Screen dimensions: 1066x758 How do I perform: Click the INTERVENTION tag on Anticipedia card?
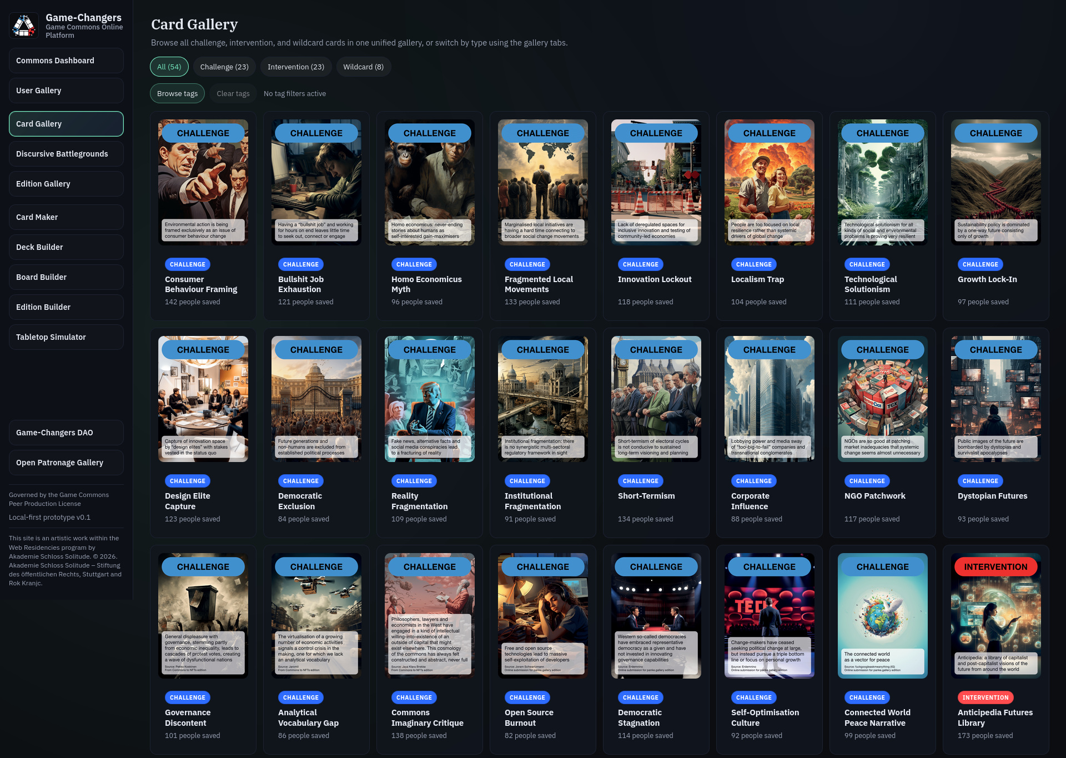[x=985, y=697]
